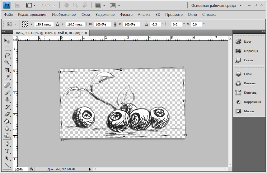Choose the Pen tool
The height and width of the screenshot is (173, 267).
coord(7,143)
